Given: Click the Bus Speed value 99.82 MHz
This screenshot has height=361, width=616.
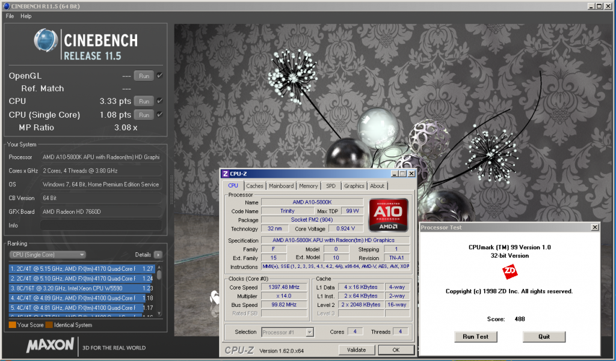Looking at the screenshot, I should click(284, 305).
